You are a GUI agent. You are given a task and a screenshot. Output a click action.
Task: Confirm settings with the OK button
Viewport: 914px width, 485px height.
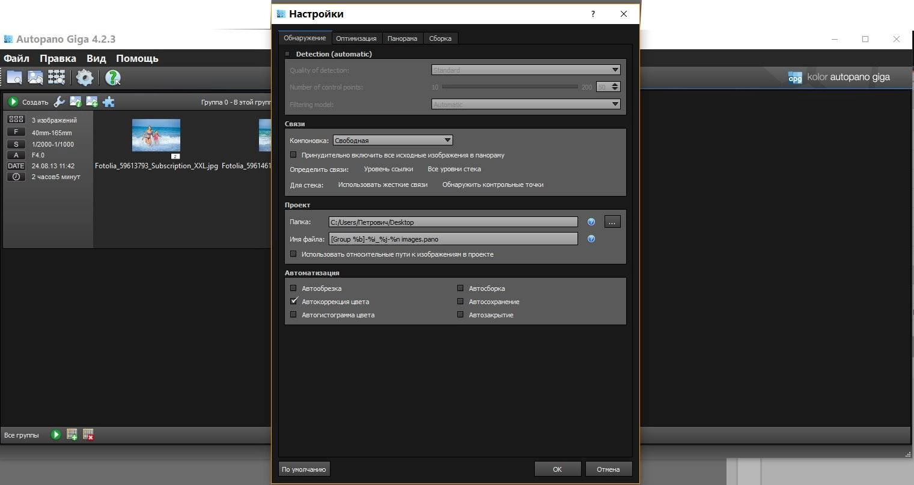(558, 469)
